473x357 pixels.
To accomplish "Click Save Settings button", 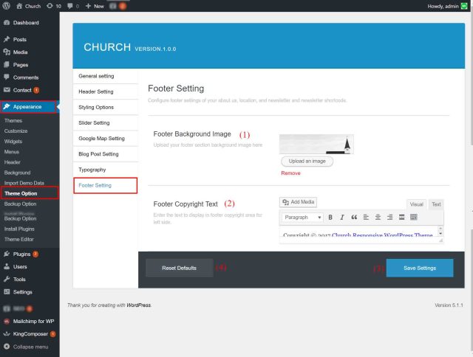I will [420, 268].
